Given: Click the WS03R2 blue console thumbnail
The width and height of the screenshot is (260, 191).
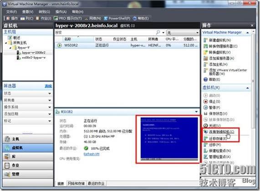Looking at the screenshot, I should [x=169, y=139].
